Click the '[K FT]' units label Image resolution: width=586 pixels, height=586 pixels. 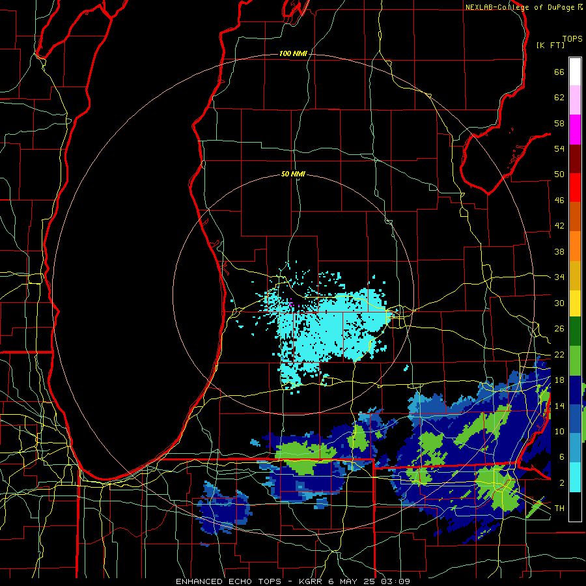[550, 46]
